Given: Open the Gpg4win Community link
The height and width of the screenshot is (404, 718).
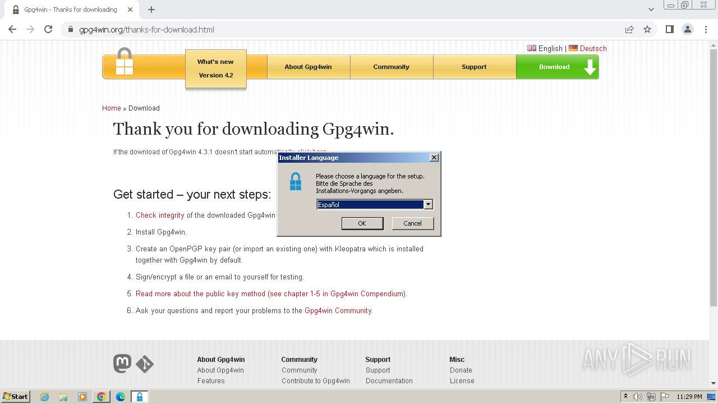Looking at the screenshot, I should click(338, 310).
